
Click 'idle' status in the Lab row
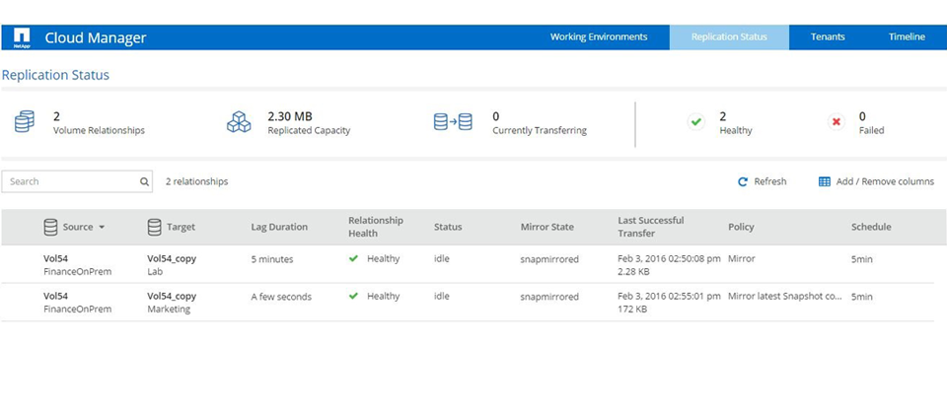pyautogui.click(x=442, y=259)
